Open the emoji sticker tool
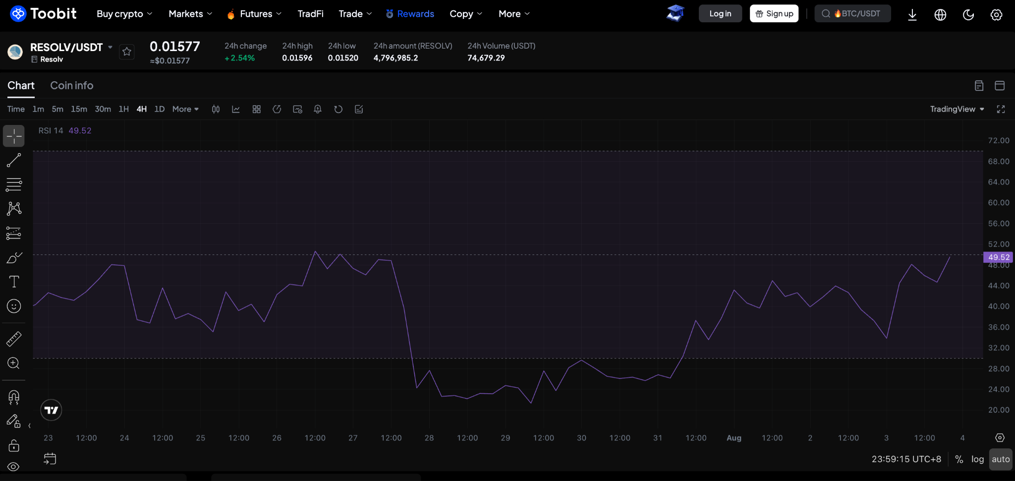Viewport: 1015px width, 481px height. tap(14, 306)
